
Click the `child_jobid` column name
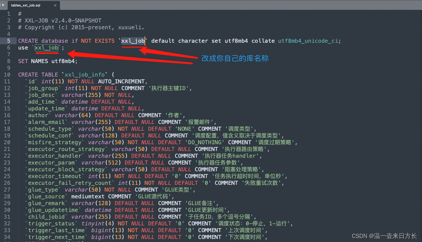point(46,217)
